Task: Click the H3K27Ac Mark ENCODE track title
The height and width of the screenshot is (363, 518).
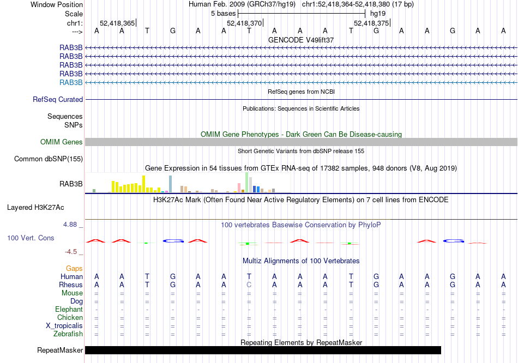Action: click(x=301, y=200)
